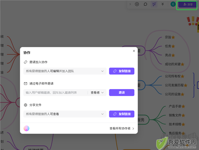Viewport: 199px width, 150px height.
Task: Select the 成功的关键 node
Action: [x=173, y=64]
